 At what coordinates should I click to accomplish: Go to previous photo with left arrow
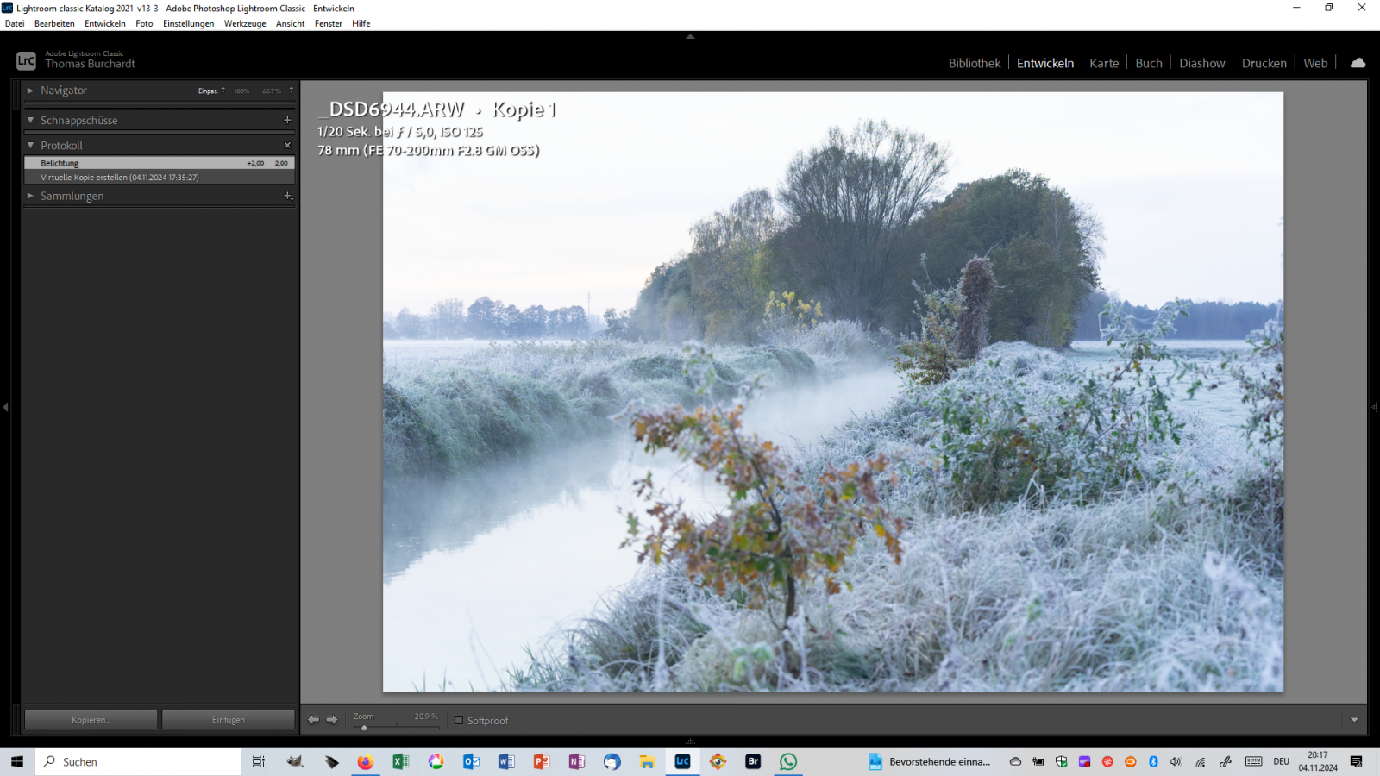point(314,719)
